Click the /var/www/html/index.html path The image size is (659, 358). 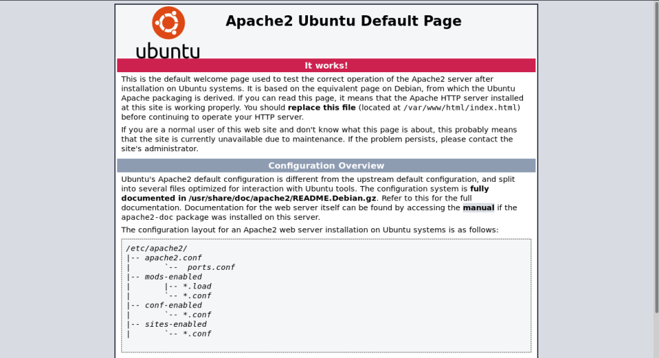(x=460, y=108)
